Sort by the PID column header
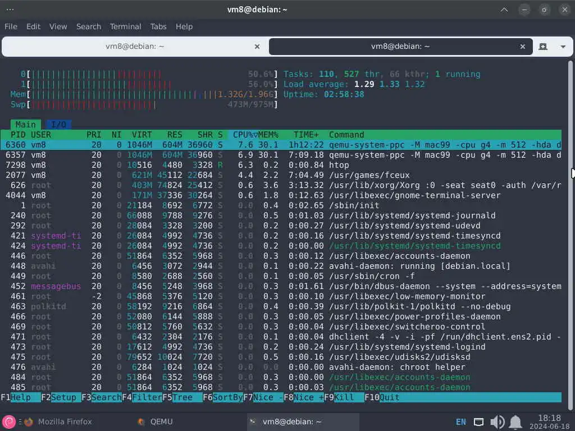This screenshot has width=575, height=431. [17, 135]
